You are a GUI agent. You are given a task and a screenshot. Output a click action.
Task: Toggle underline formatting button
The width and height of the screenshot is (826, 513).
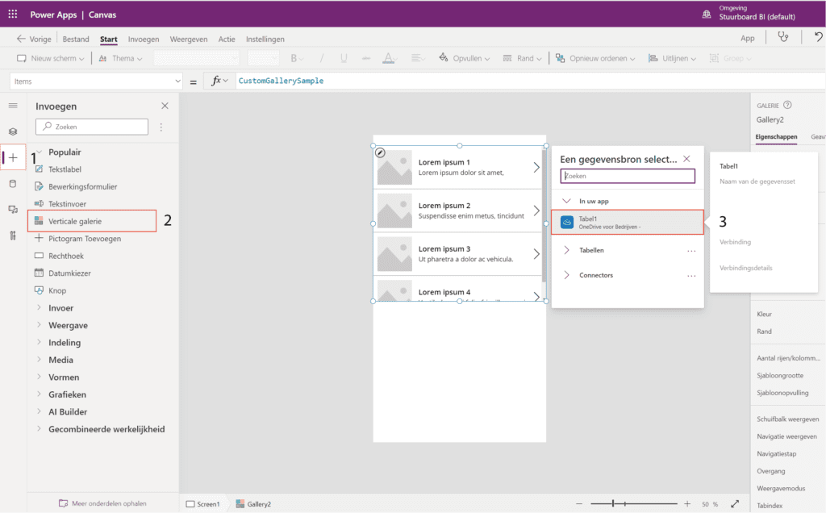pos(344,58)
